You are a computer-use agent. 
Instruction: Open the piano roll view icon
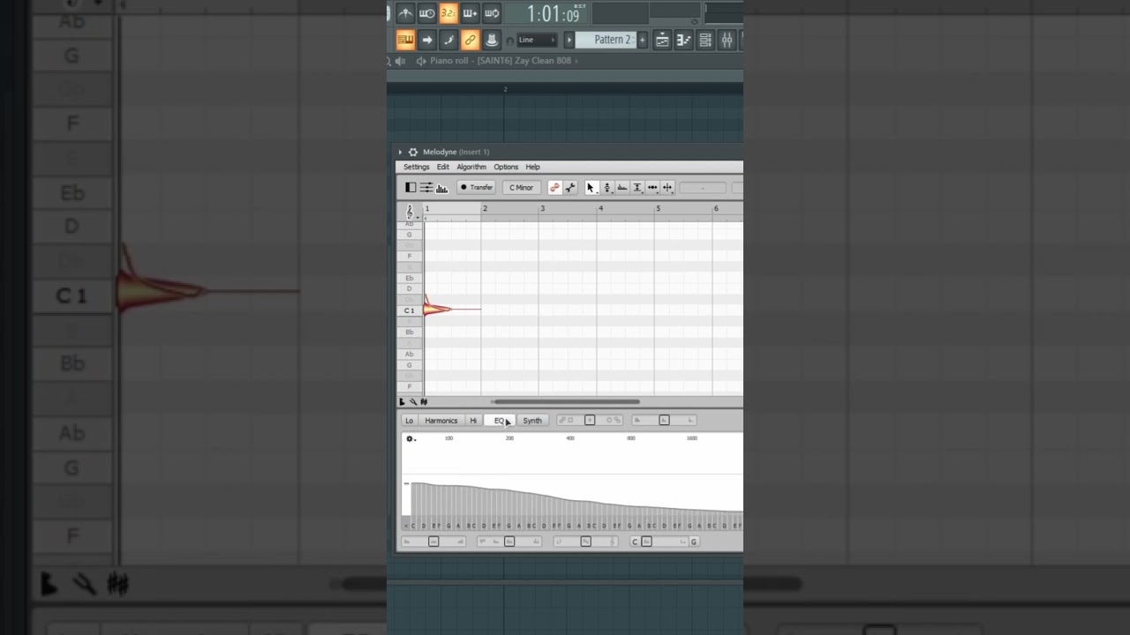click(683, 40)
